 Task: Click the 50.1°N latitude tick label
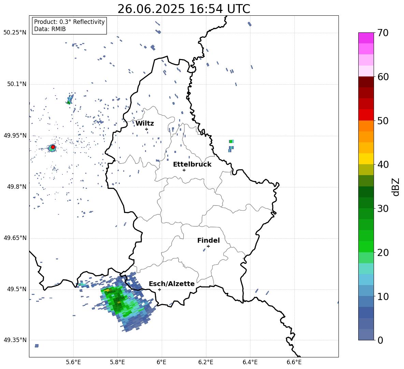click(x=16, y=84)
